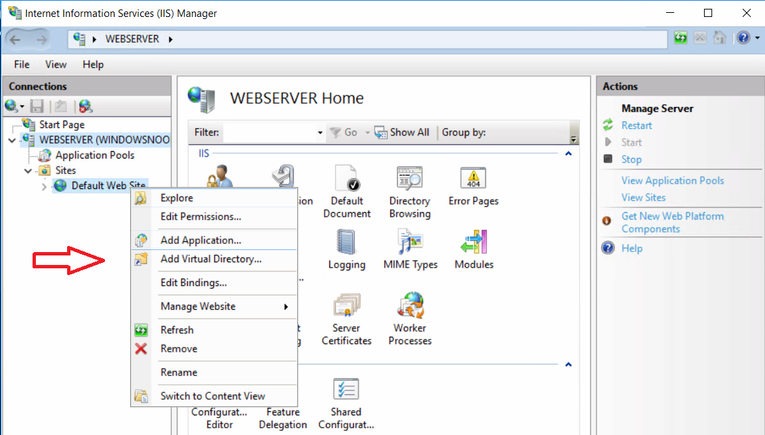The width and height of the screenshot is (765, 435).
Task: Open the Logging feature icon
Action: 346,242
